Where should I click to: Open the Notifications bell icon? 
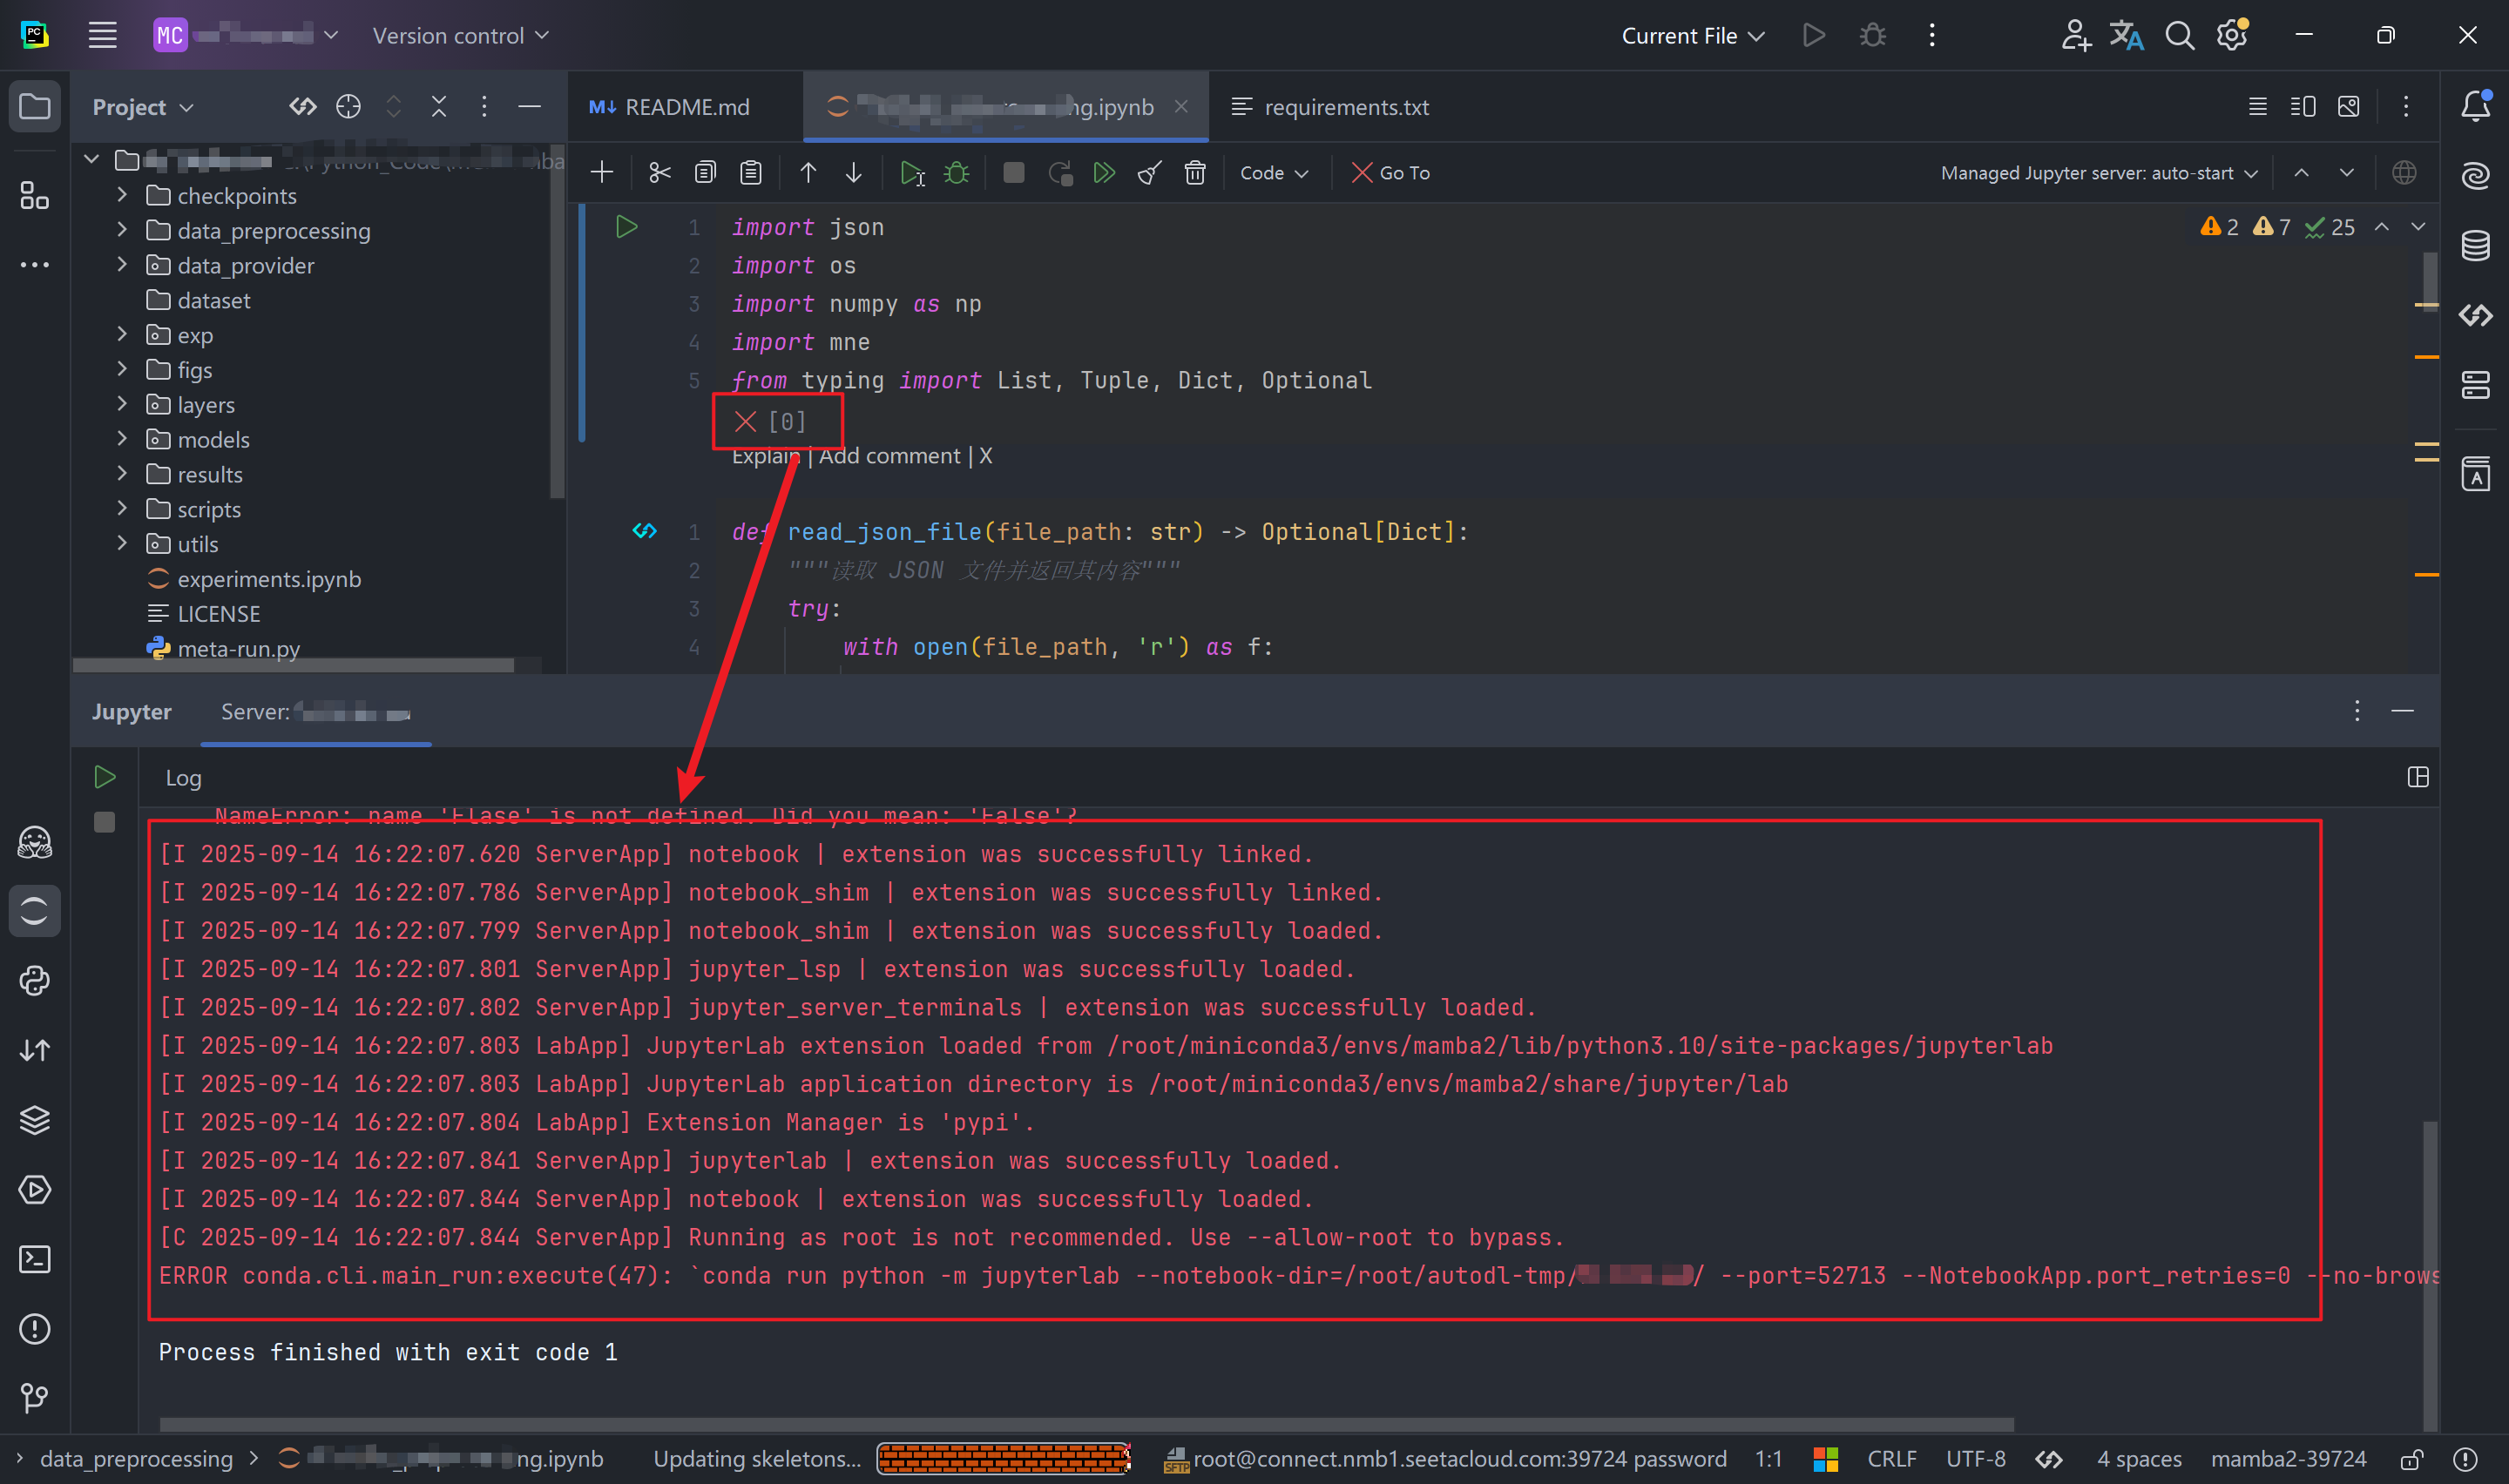coord(2475,106)
